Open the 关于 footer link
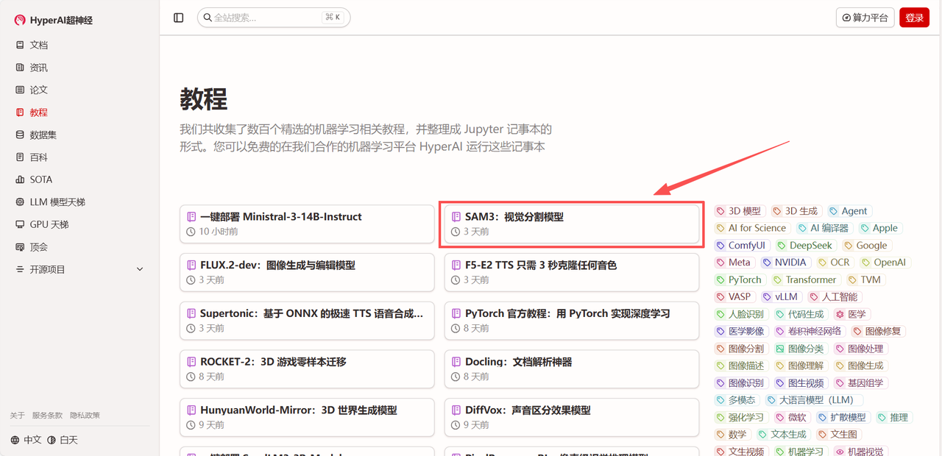Image resolution: width=942 pixels, height=456 pixels. pos(17,416)
